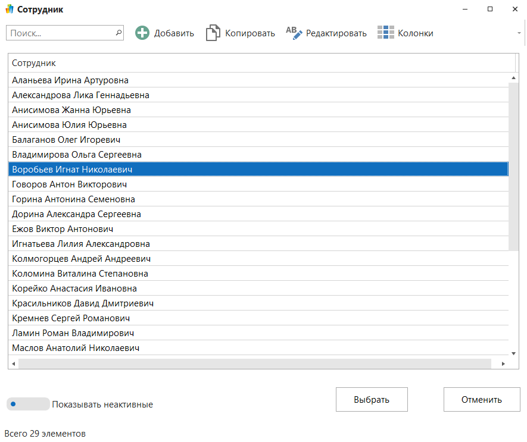
Task: Expand the toolbar overflow arrow at right
Action: [x=519, y=33]
